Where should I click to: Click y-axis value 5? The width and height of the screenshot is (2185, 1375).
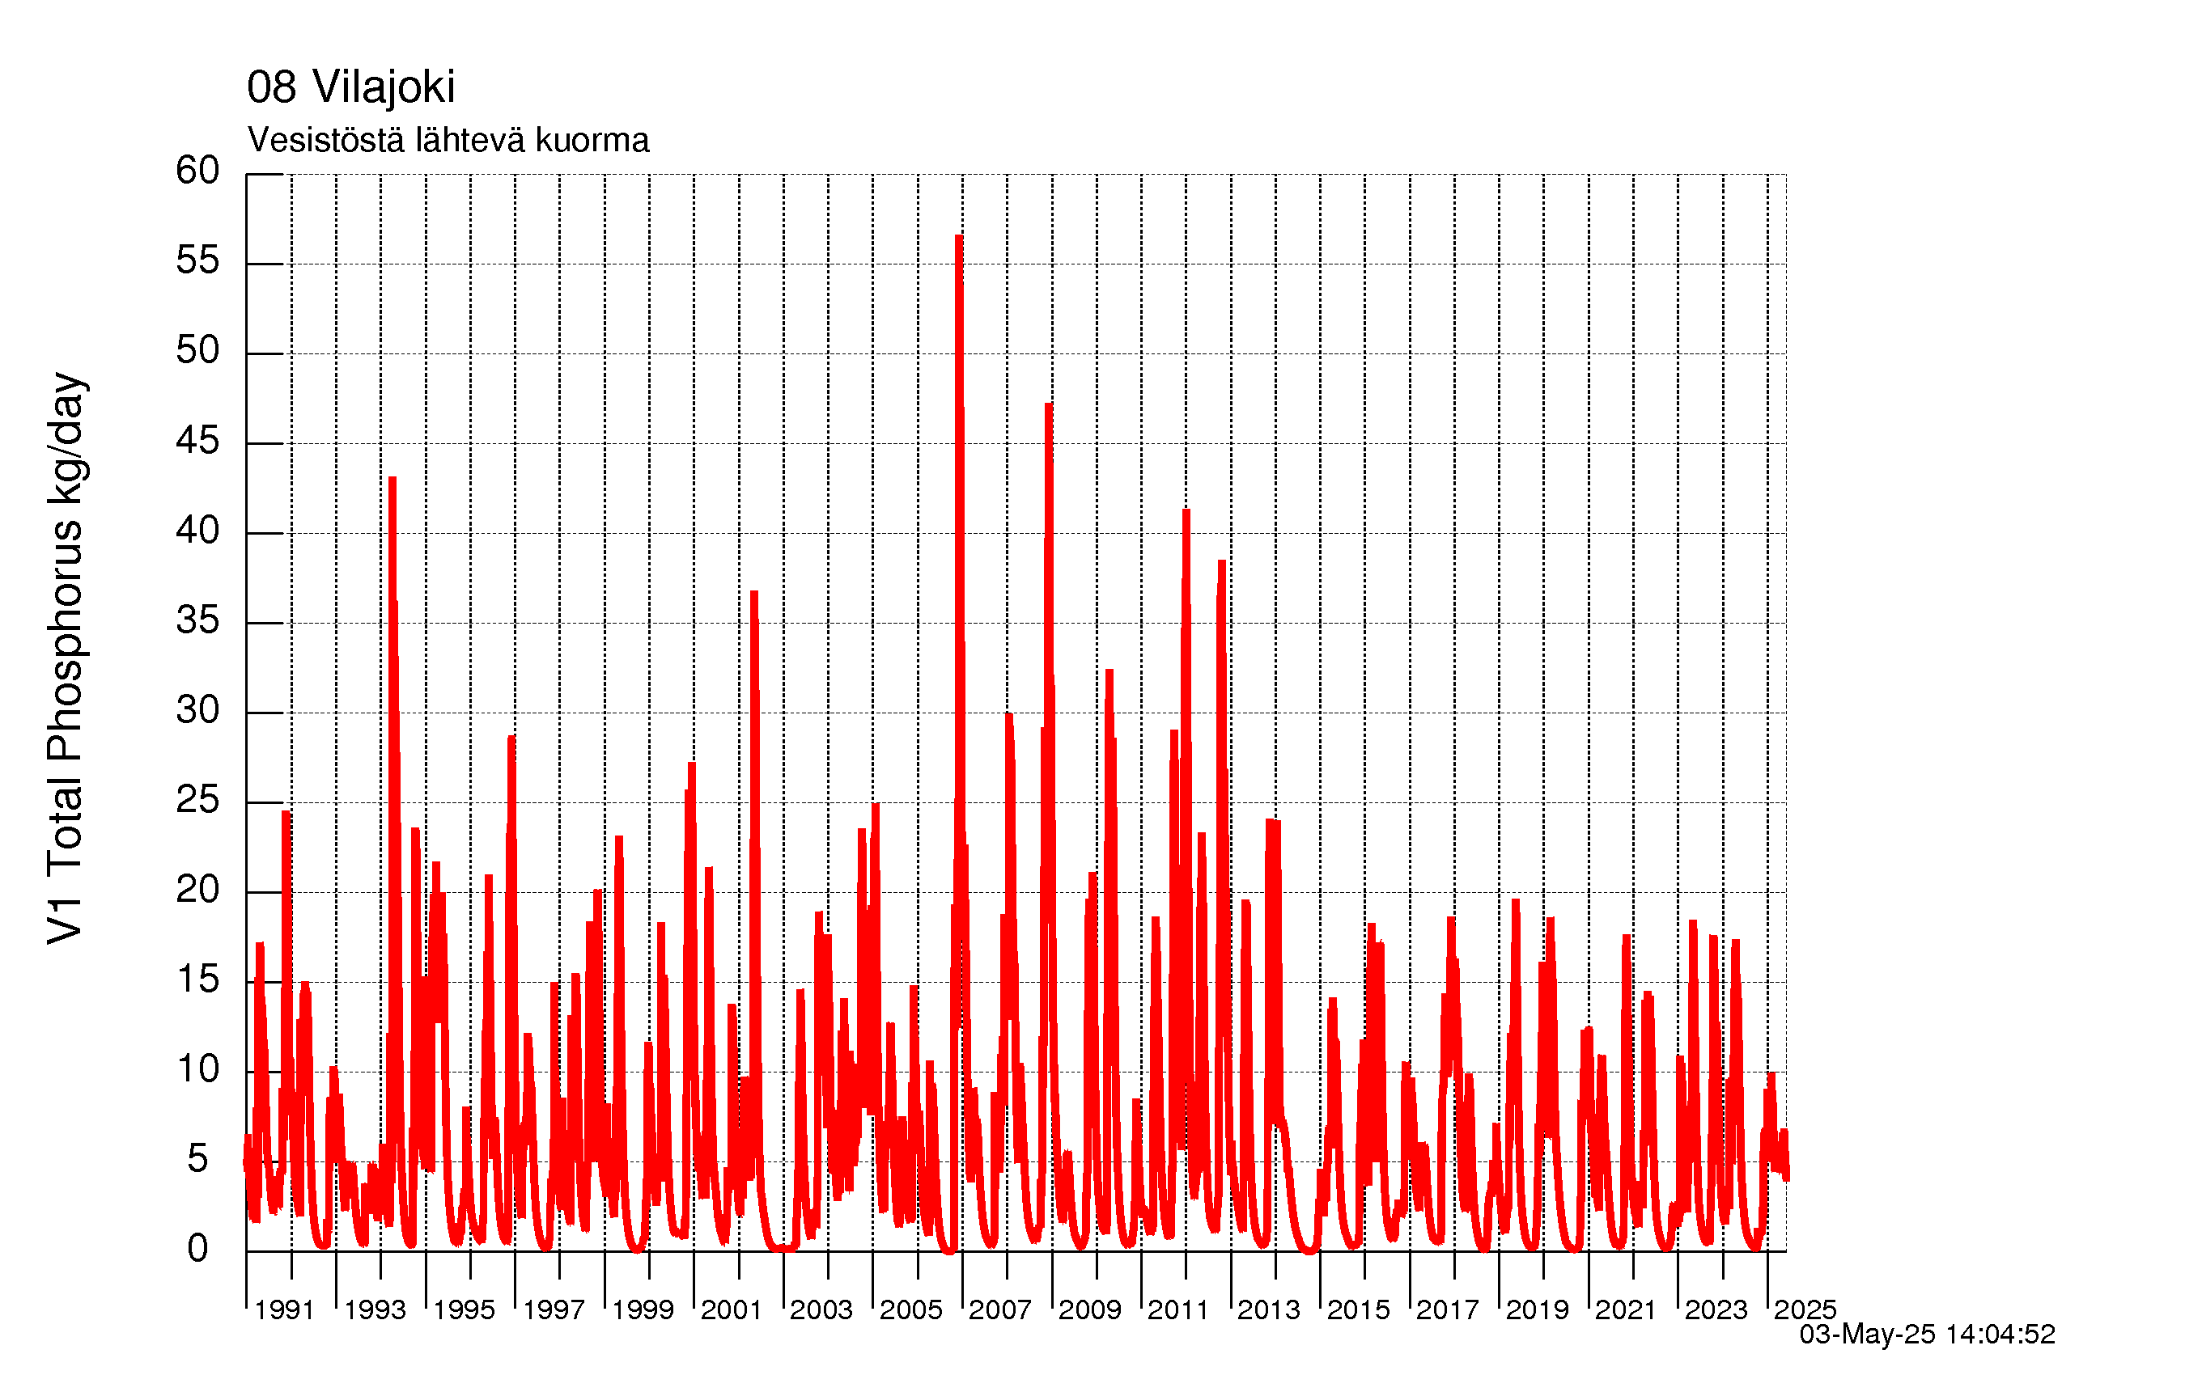coord(197,1159)
